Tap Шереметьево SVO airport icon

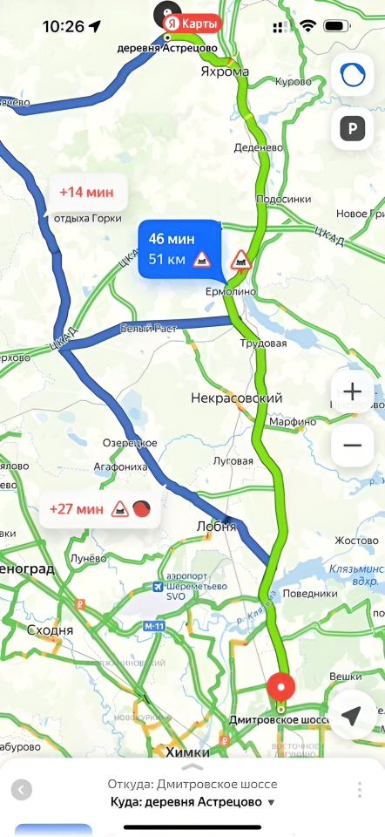159,587
